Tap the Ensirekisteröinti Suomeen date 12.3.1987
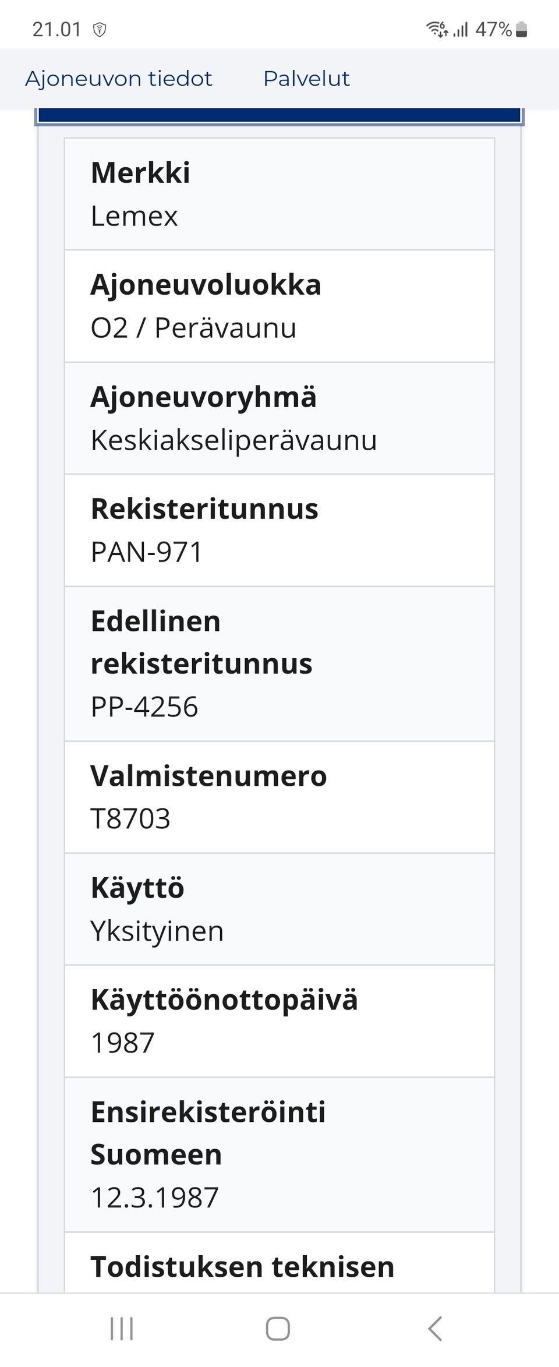The image size is (559, 1367). (x=154, y=1198)
